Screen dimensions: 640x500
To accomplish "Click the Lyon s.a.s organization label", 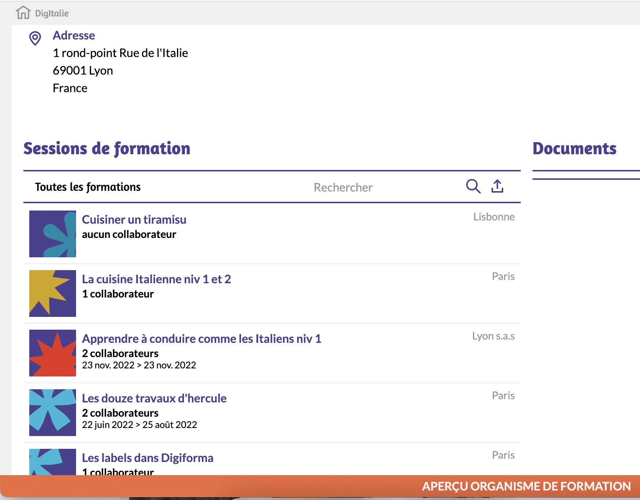I will (x=493, y=336).
